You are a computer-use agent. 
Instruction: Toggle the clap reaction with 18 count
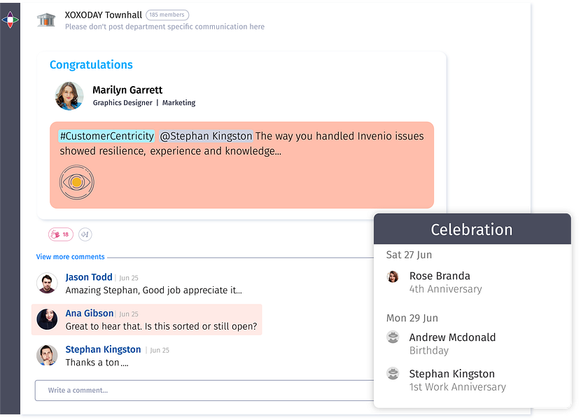click(61, 234)
